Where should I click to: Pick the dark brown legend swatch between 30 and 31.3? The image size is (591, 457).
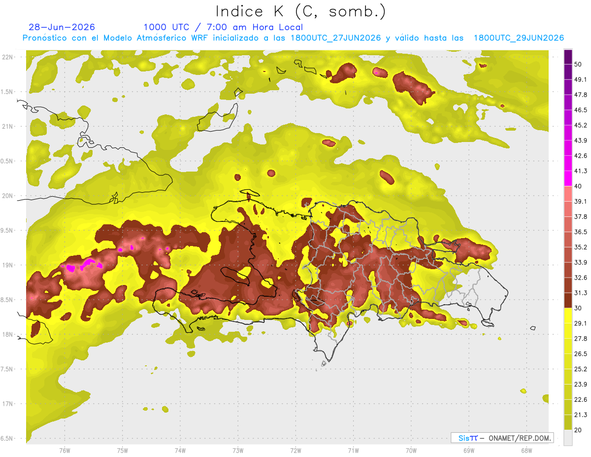(x=568, y=300)
